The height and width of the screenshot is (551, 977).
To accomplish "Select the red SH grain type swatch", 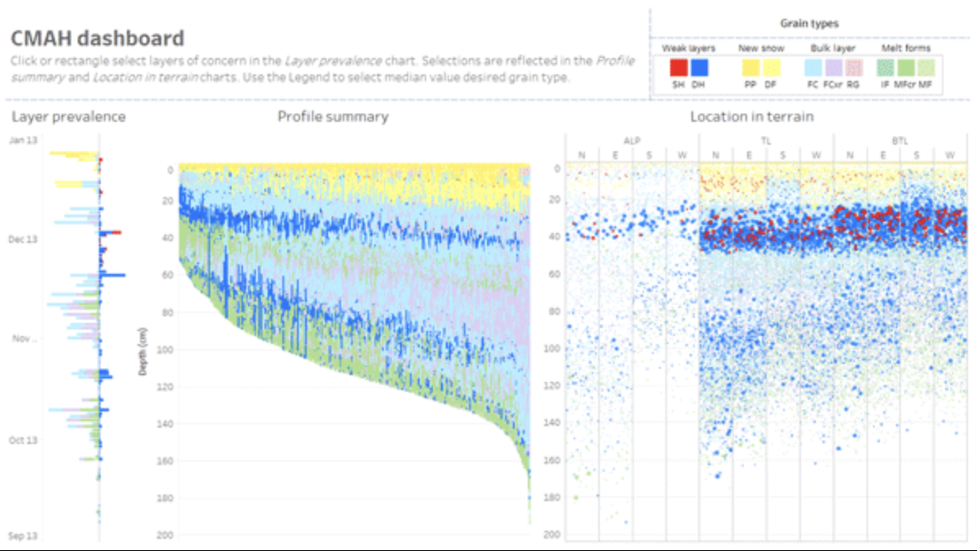I will (679, 67).
